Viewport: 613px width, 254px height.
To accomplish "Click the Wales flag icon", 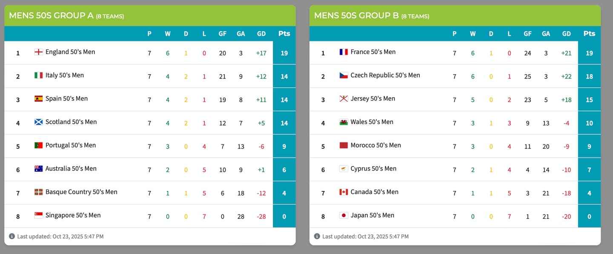I will pos(344,122).
